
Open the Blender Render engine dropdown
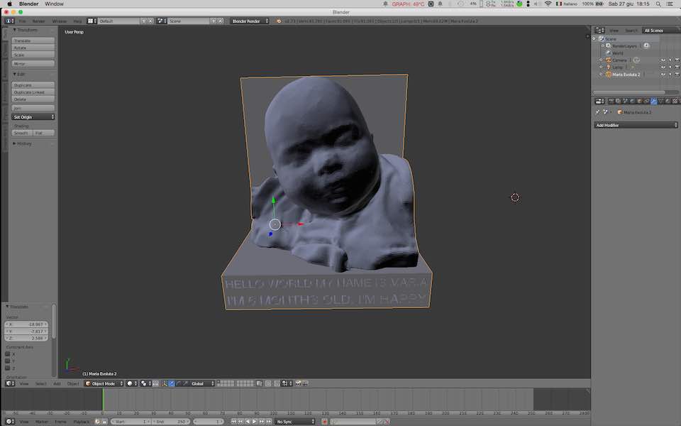(x=249, y=21)
